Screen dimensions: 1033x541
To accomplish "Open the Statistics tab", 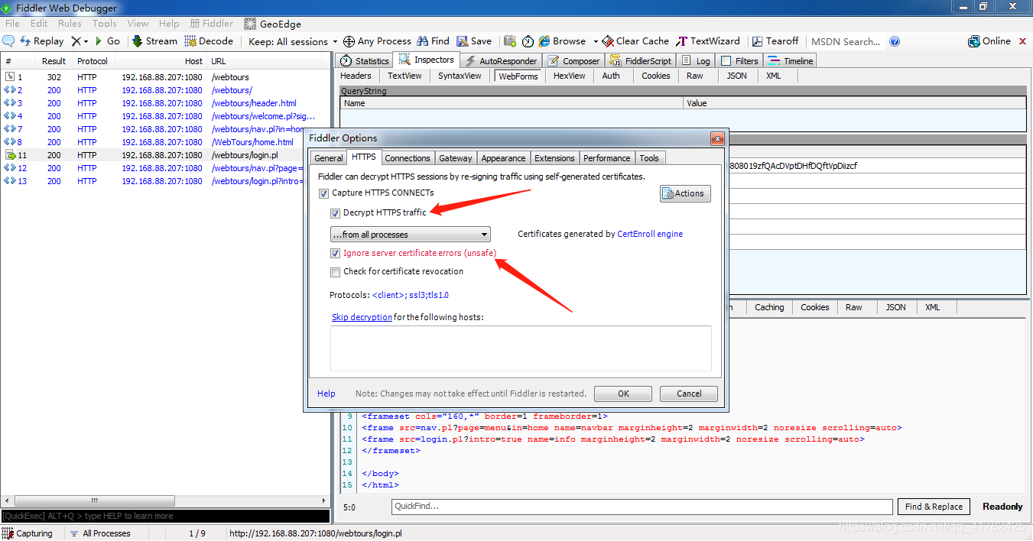I will (x=365, y=61).
